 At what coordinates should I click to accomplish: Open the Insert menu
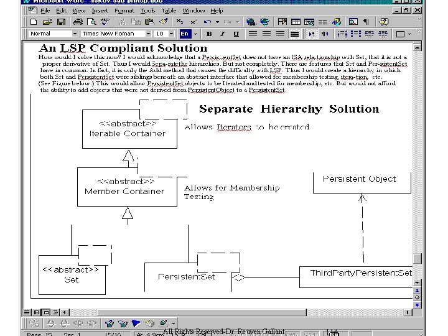pyautogui.click(x=100, y=11)
